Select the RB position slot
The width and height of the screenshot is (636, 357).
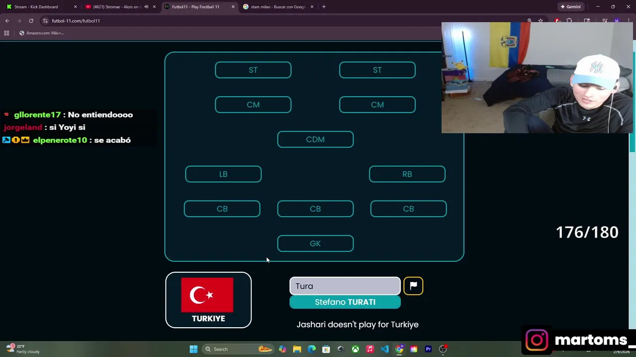tap(407, 174)
